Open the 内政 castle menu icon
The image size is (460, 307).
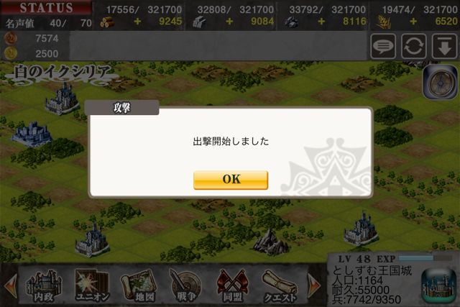coord(44,286)
